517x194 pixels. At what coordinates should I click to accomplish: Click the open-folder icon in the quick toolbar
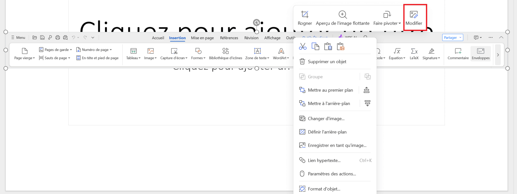[35, 37]
